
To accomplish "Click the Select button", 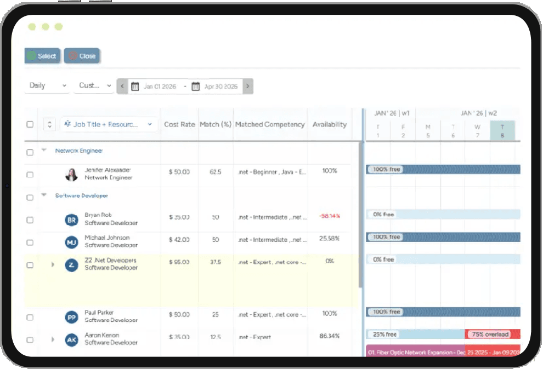I will click(43, 56).
